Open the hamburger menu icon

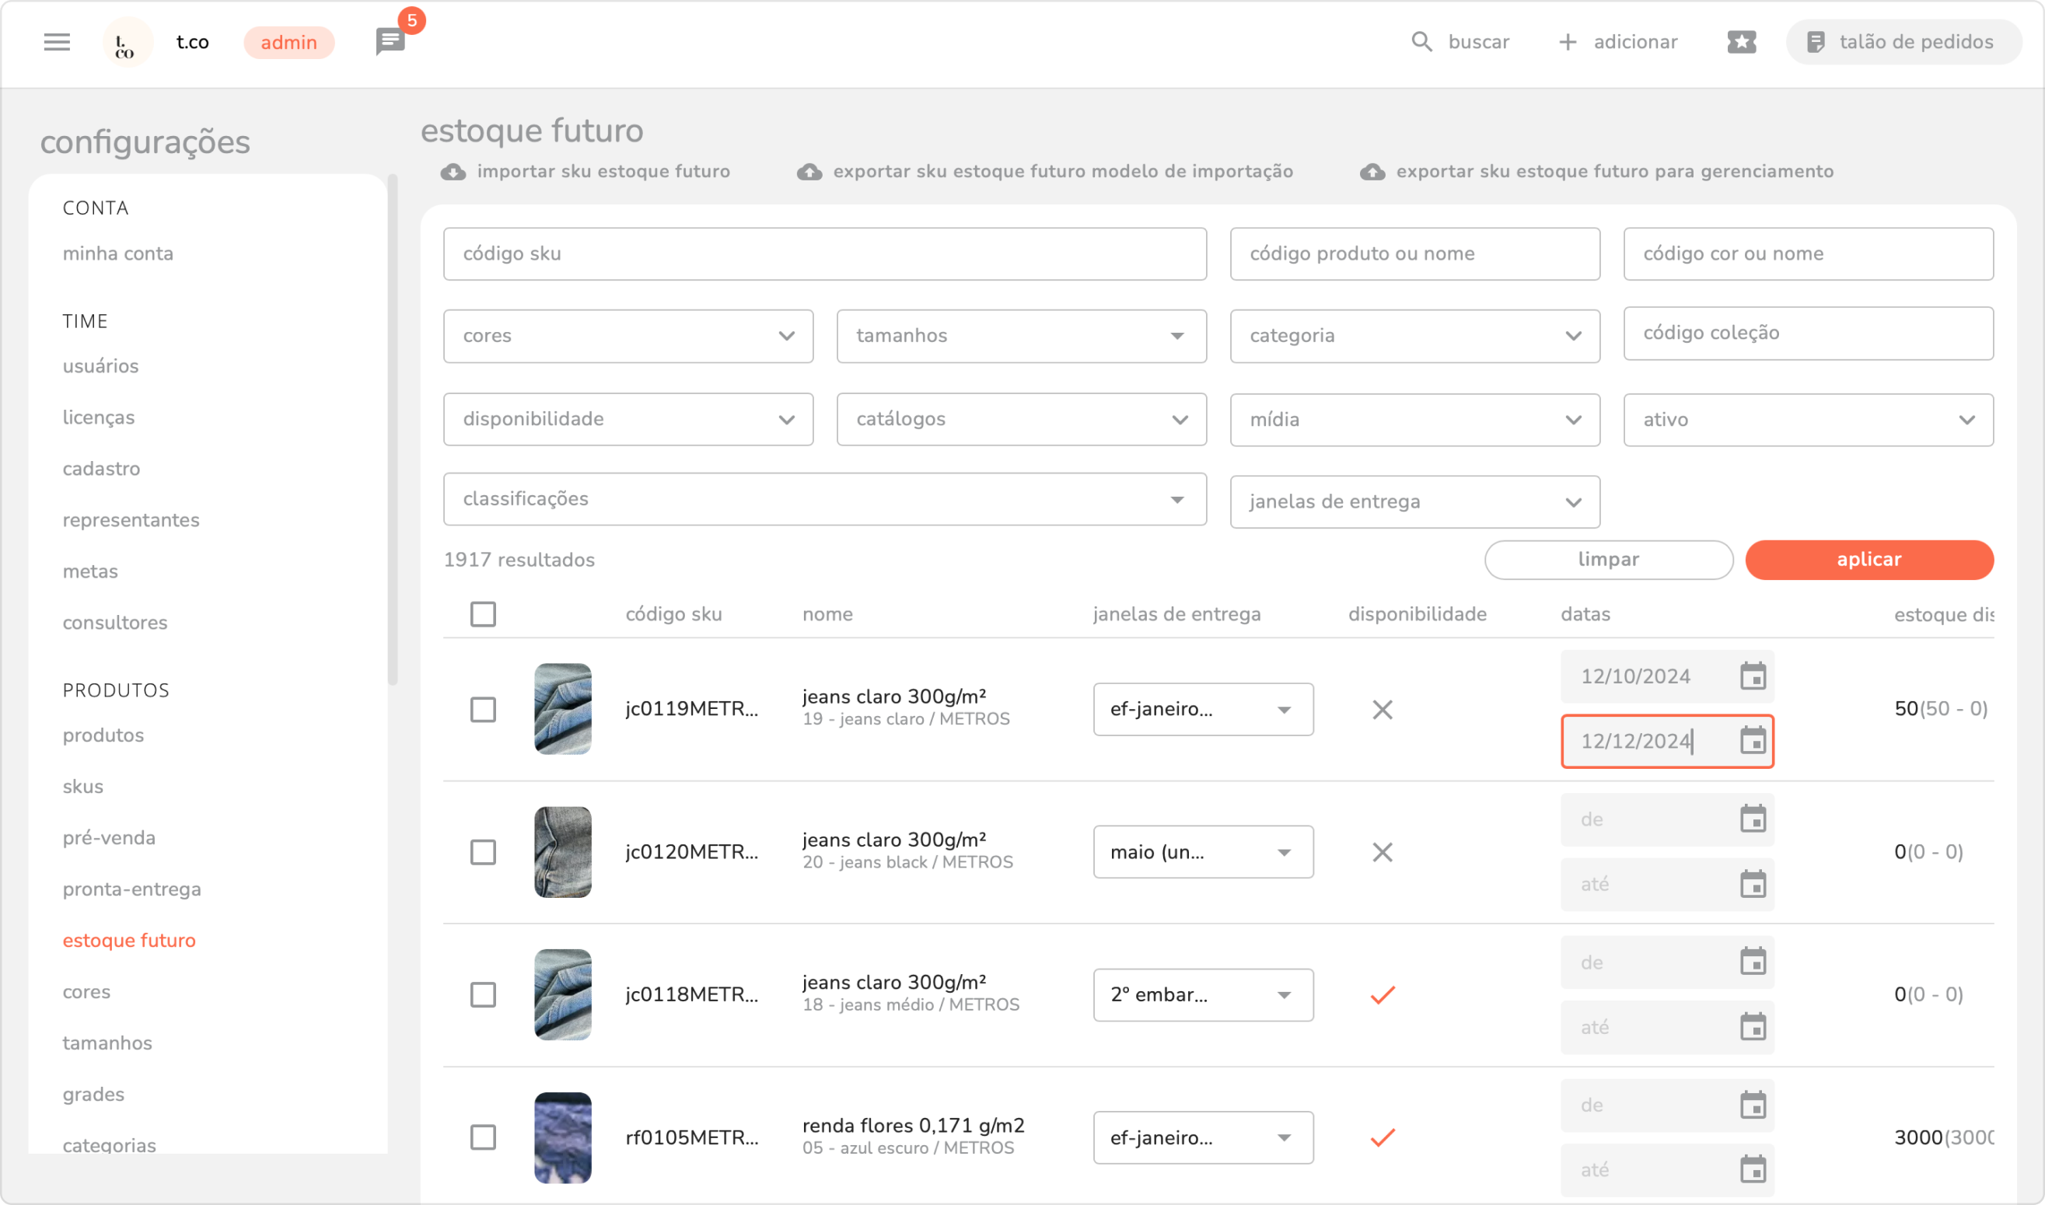coord(57,42)
